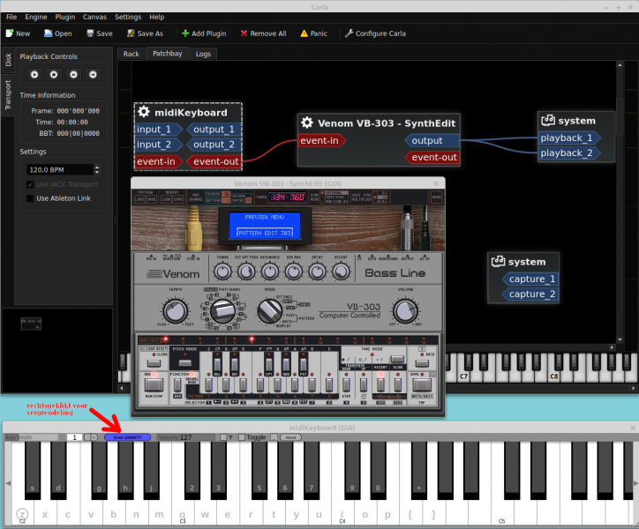
Task: Stop transport with the Stop button
Action: click(x=54, y=75)
